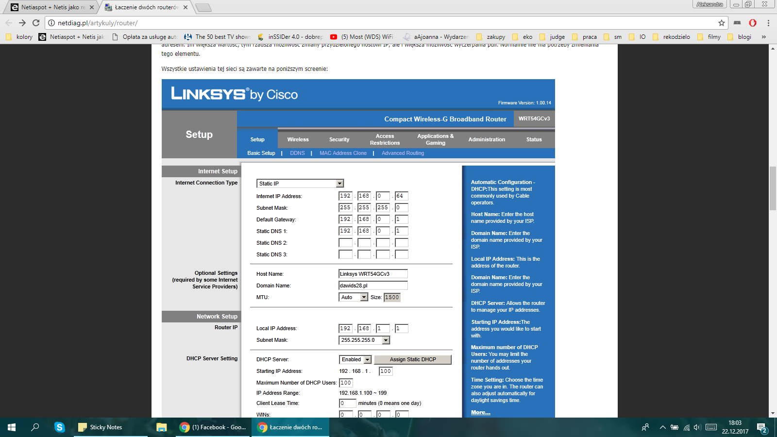Viewport: 777px width, 437px height.
Task: Expand the Network Setup Subnet Mask dropdown
Action: tap(364, 340)
